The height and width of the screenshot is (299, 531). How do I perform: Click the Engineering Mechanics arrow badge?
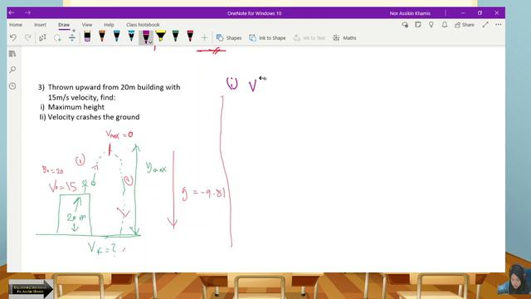31,289
